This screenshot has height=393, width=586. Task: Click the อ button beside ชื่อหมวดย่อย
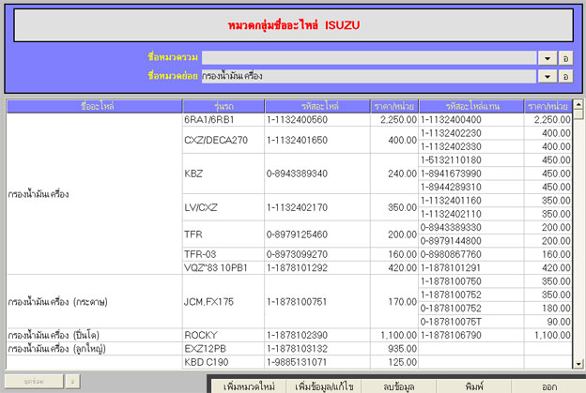pyautogui.click(x=566, y=77)
